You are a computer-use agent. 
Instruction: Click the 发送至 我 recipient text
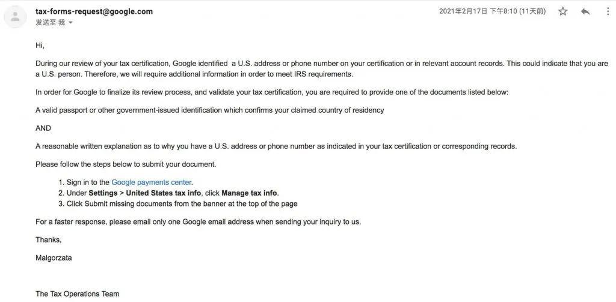click(51, 23)
